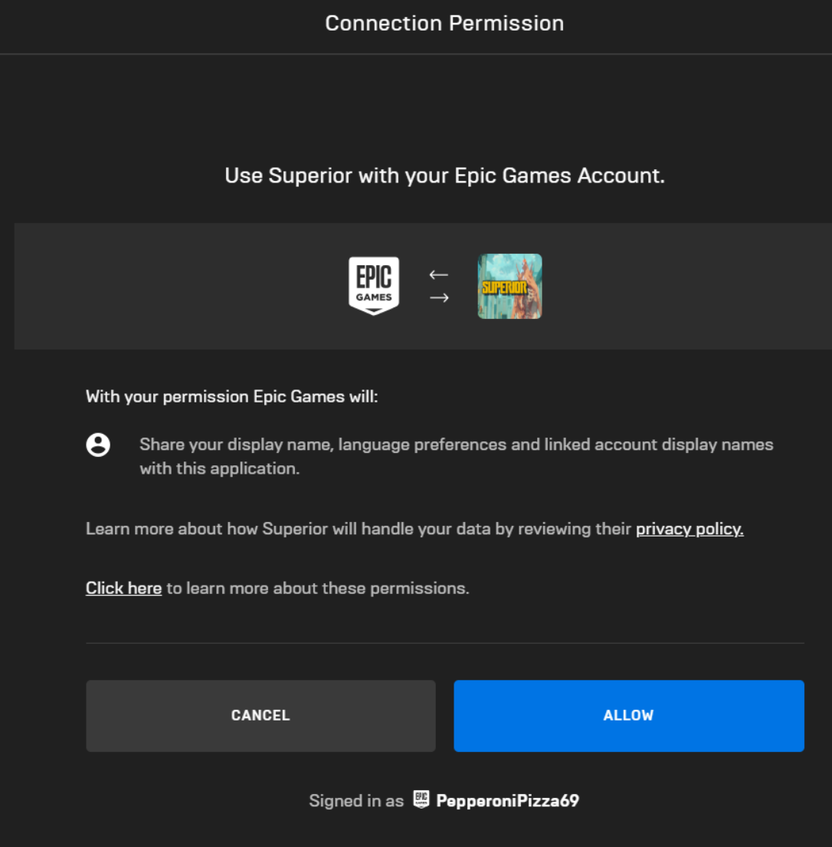Click the Share your display name description
This screenshot has width=832, height=847.
pos(457,456)
